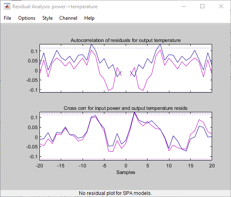The image size is (231, 197).
Task: Click inside the autocorrelation of residuals plot
Action: click(x=126, y=68)
